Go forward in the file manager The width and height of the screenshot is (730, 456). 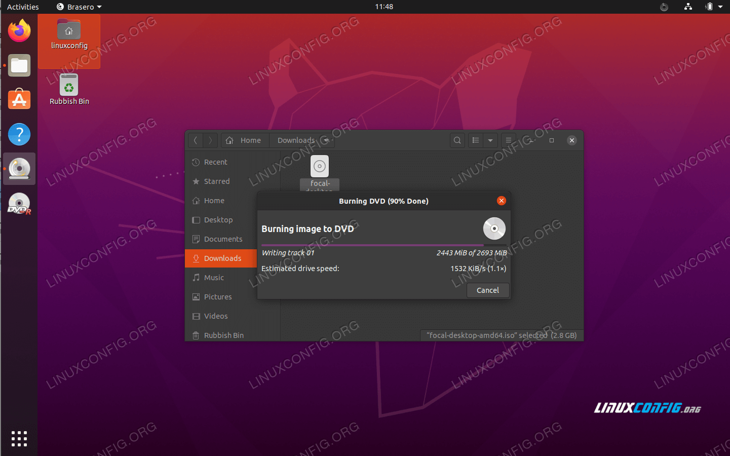[x=210, y=140]
